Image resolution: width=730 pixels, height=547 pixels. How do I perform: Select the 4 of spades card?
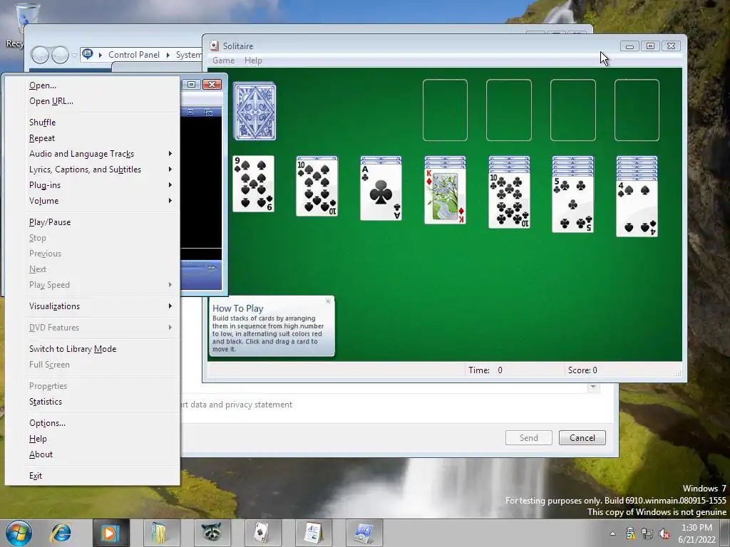tap(637, 208)
